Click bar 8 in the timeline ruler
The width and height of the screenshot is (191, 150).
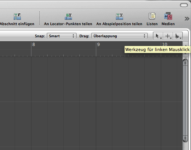[x=33, y=44]
